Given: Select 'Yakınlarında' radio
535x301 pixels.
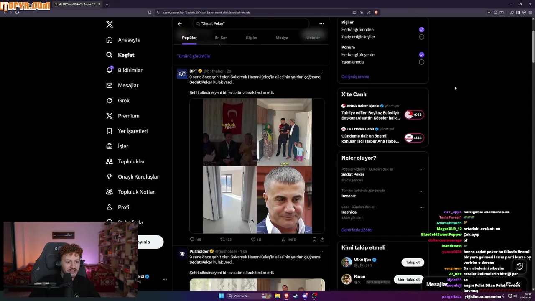Looking at the screenshot, I should pos(421,62).
